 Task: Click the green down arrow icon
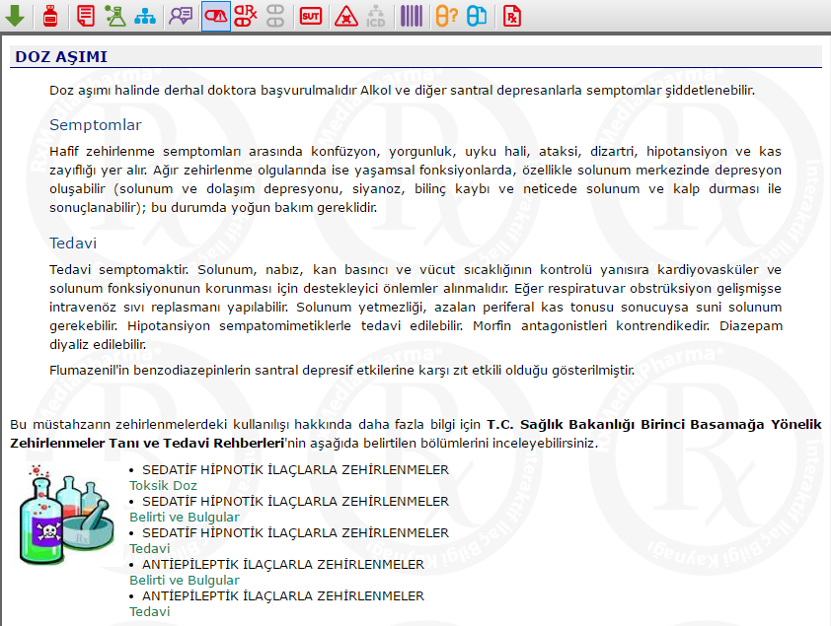(15, 16)
